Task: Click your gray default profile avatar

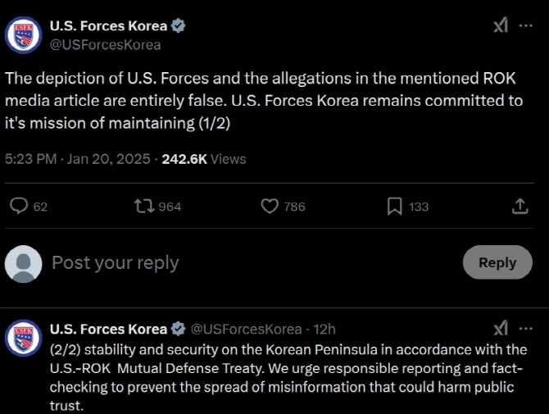Action: [x=24, y=264]
